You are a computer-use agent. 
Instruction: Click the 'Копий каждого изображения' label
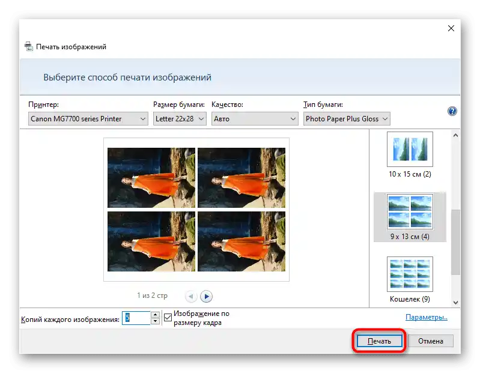[x=70, y=320]
